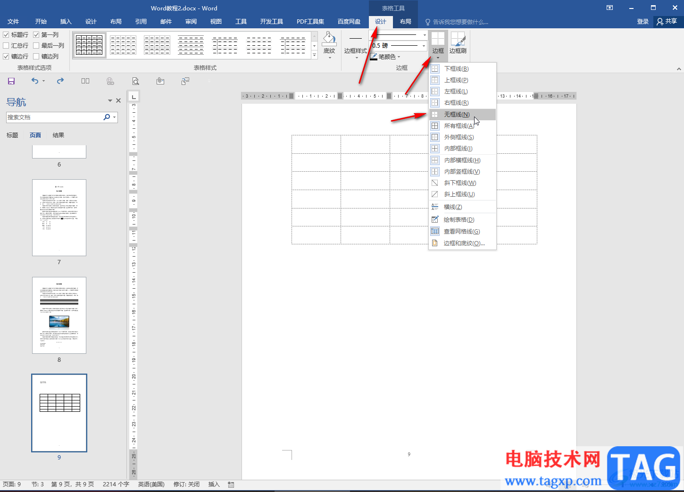Image resolution: width=684 pixels, height=492 pixels.
Task: Click the Sign in (登录) button
Action: point(643,22)
